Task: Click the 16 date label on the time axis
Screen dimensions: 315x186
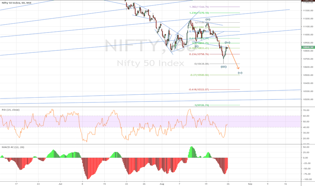Action: pyautogui.click(x=286, y=184)
